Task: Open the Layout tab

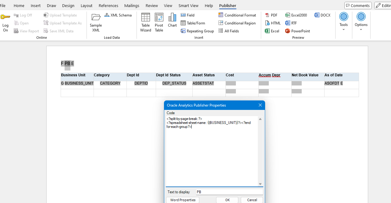Action: point(87,5)
